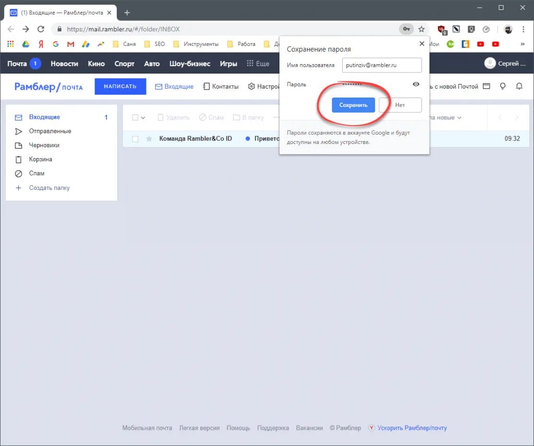Open Google Ads bookmark icon
Image resolution: width=534 pixels, height=446 pixels.
tap(86, 44)
